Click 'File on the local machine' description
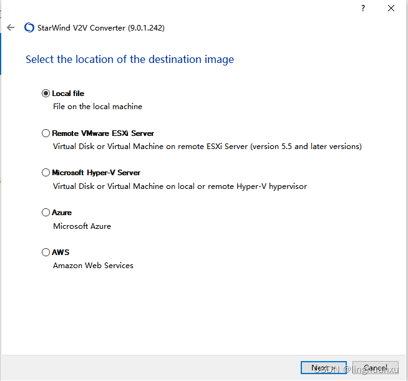Image resolution: width=408 pixels, height=381 pixels. click(x=97, y=107)
